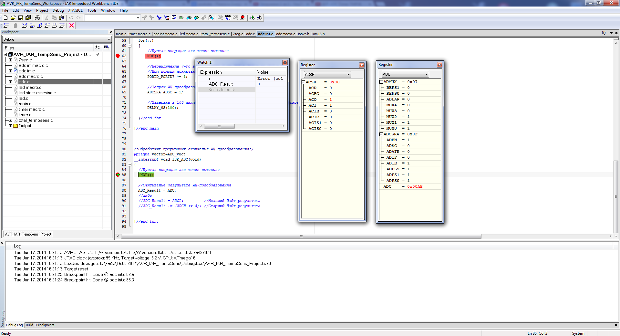Click the Save All toolbar icon
Screen dimensions: 620x336
(x=28, y=18)
